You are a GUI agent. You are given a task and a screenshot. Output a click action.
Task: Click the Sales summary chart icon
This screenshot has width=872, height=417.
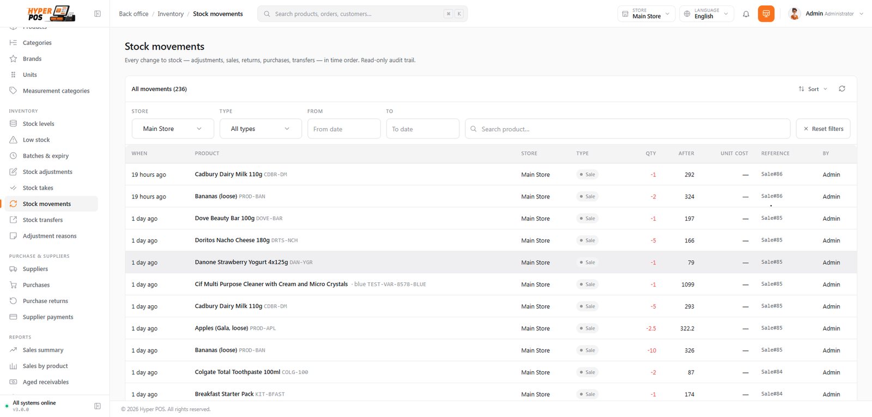pyautogui.click(x=13, y=350)
